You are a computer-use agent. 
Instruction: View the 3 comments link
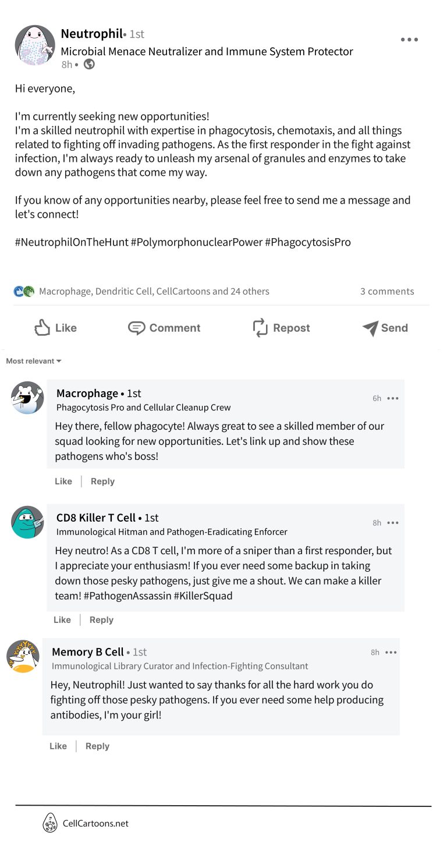[x=387, y=291]
